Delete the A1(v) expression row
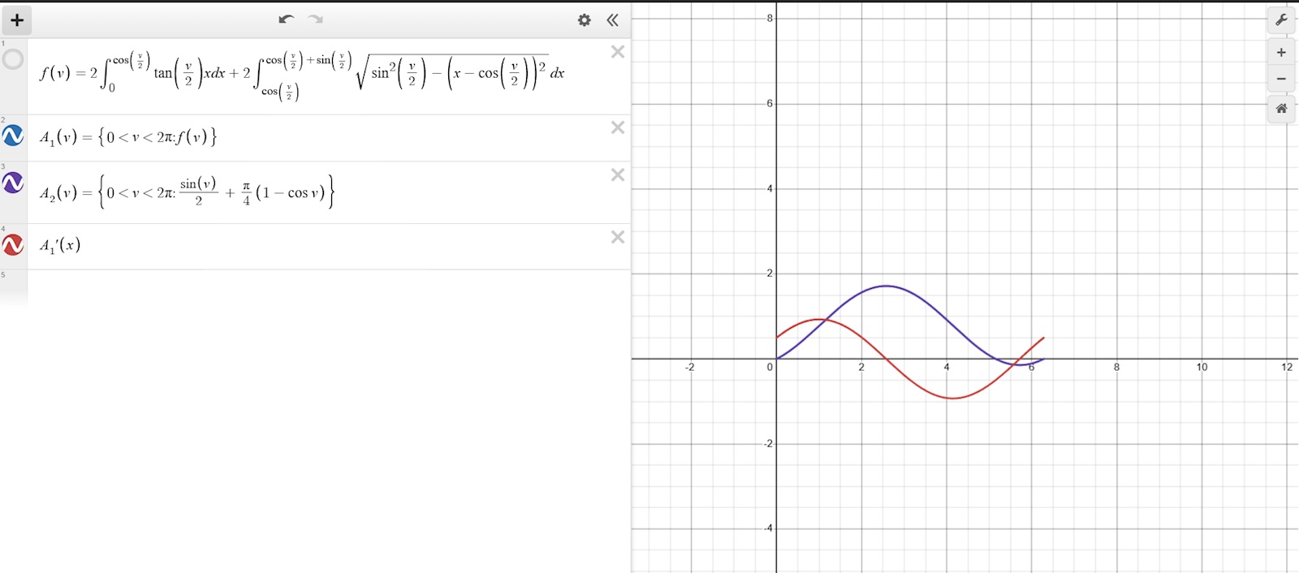This screenshot has width=1299, height=573. [618, 127]
